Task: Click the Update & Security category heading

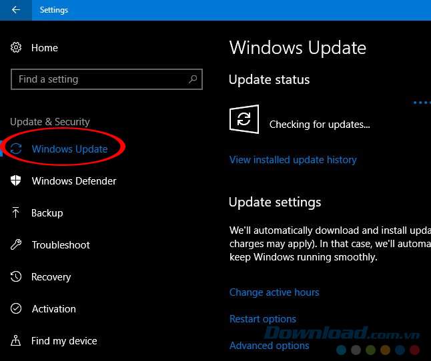Action: coord(50,121)
